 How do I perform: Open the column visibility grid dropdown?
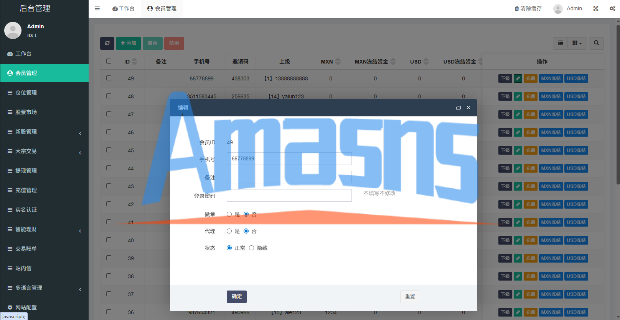click(577, 43)
